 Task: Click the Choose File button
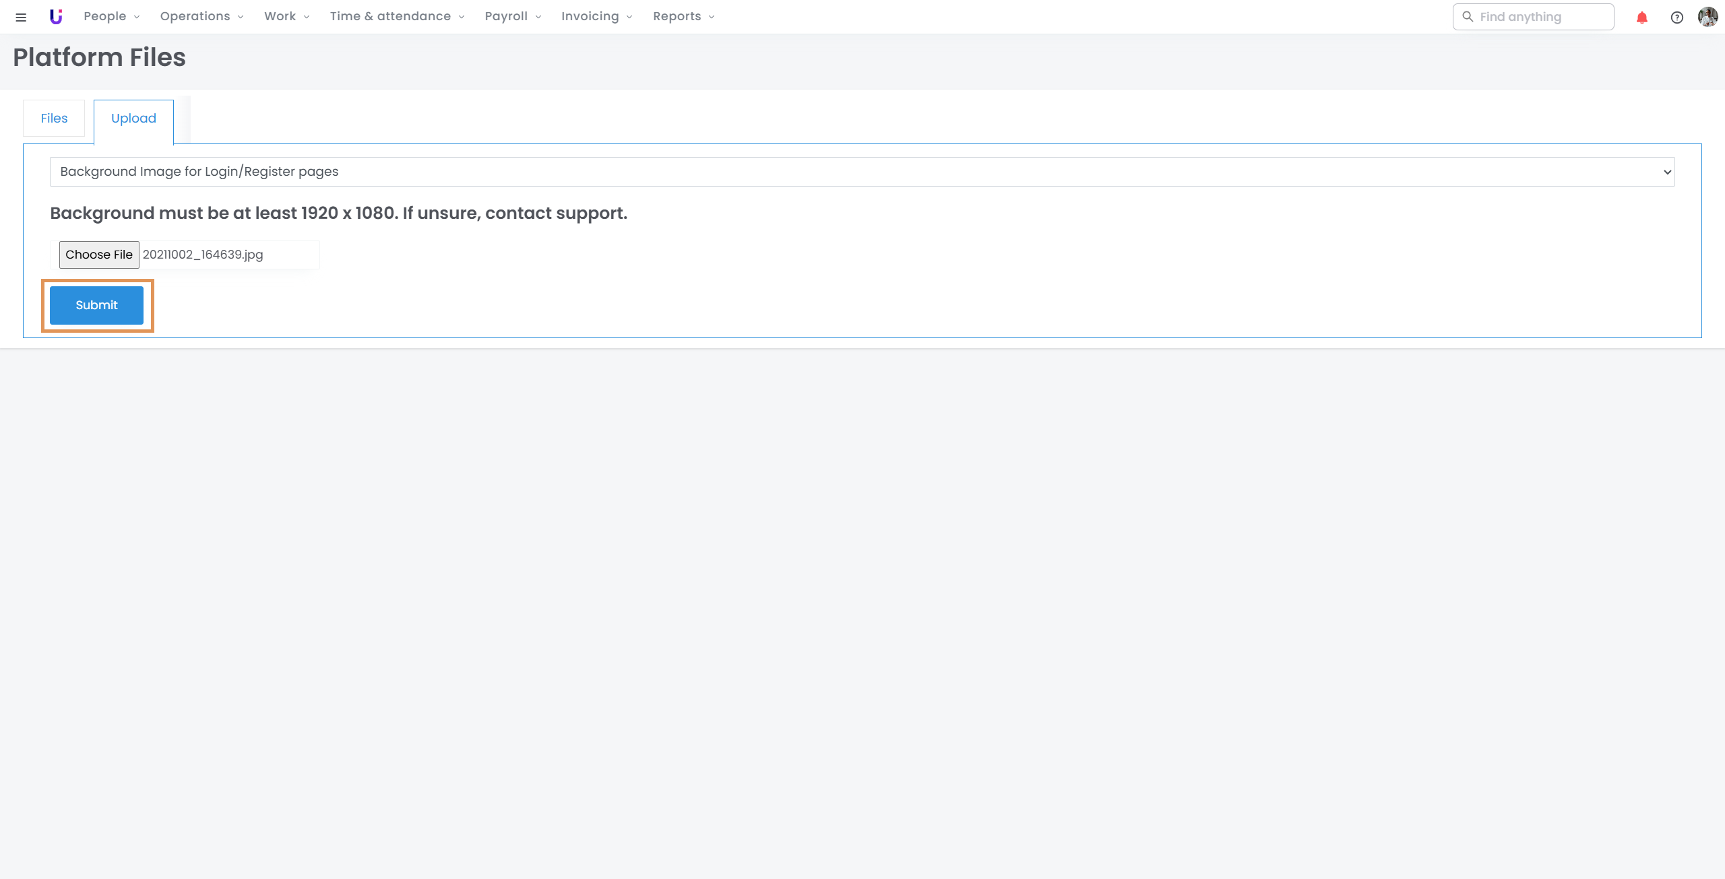pyautogui.click(x=99, y=255)
